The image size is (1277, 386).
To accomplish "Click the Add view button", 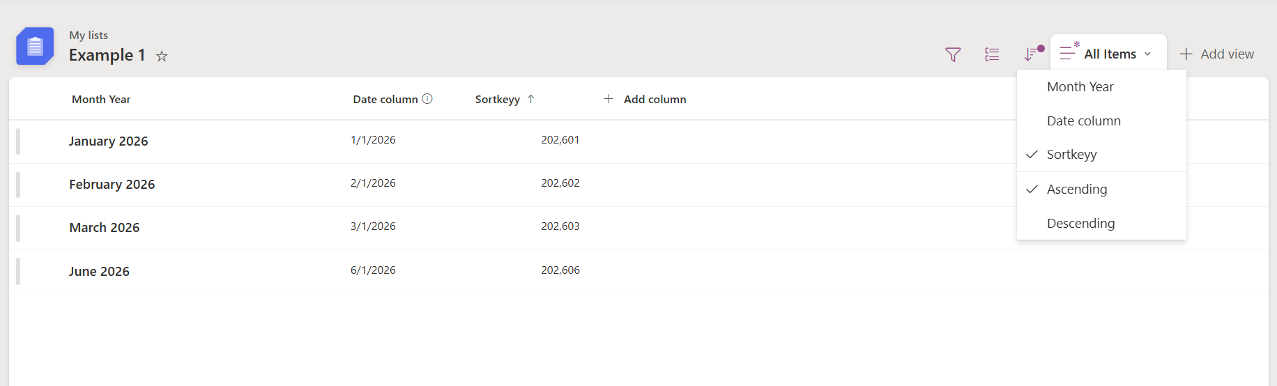I will [1216, 54].
